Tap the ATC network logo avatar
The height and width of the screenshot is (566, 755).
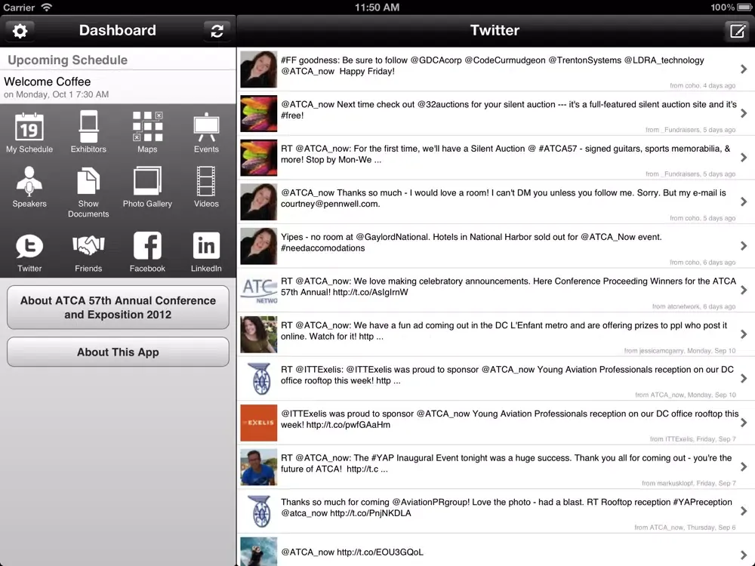click(258, 291)
